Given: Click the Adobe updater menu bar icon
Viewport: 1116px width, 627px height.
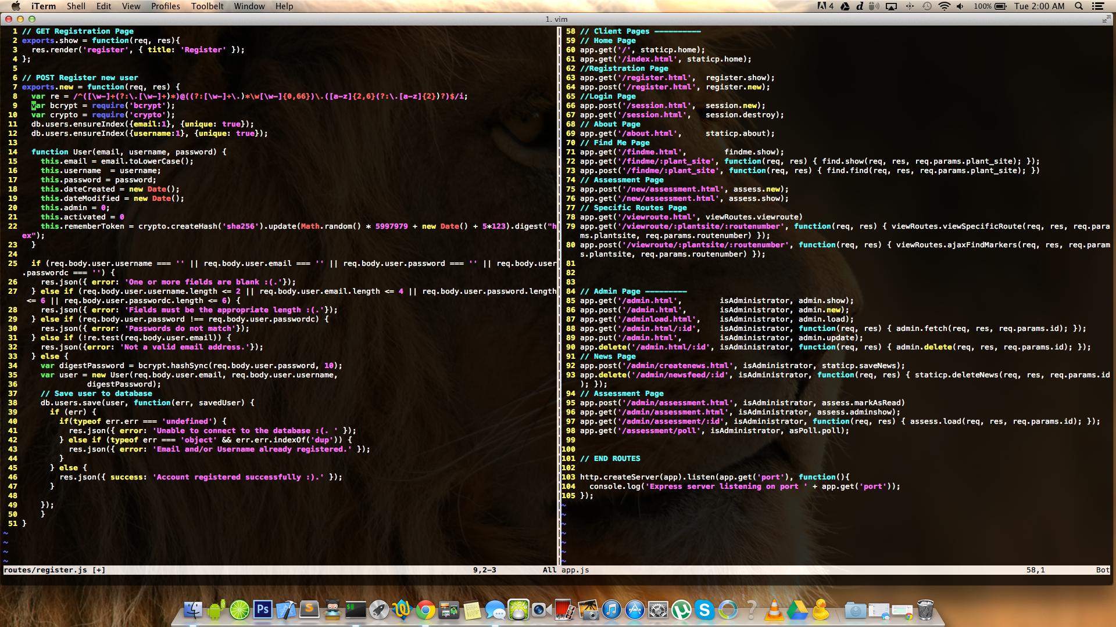Looking at the screenshot, I should (x=825, y=6).
